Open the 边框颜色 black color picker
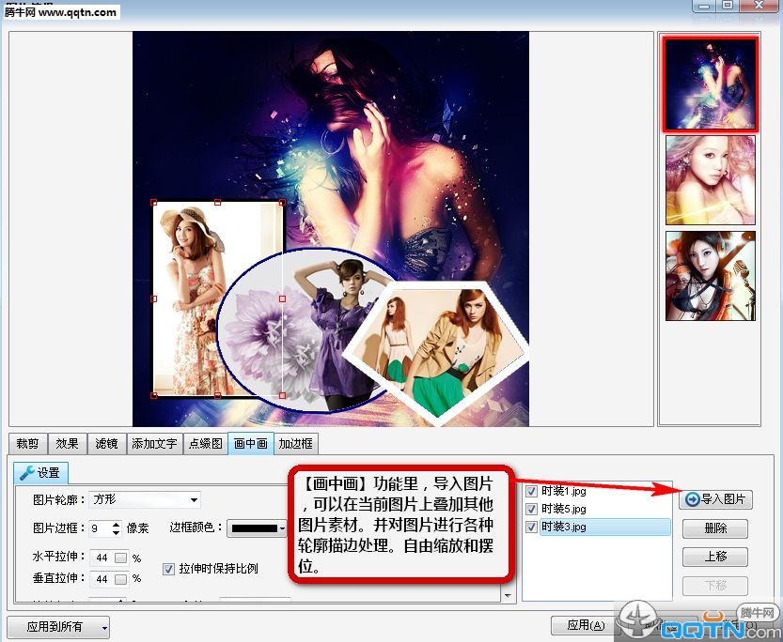 258,527
